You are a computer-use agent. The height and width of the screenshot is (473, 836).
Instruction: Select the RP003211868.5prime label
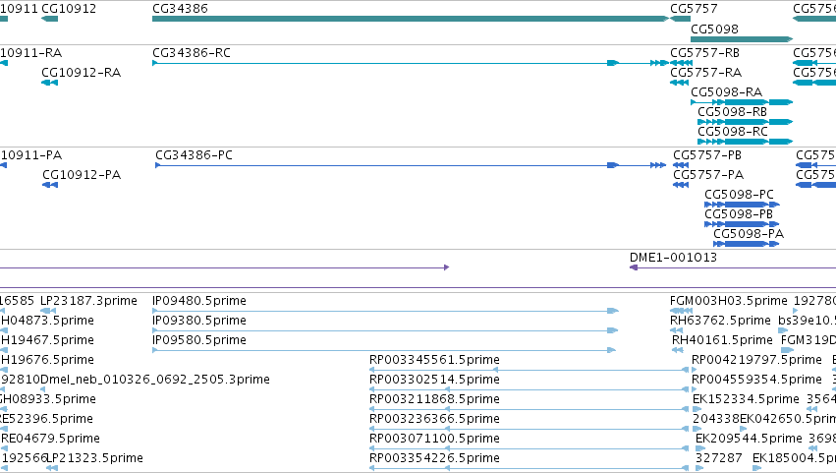[x=434, y=400]
